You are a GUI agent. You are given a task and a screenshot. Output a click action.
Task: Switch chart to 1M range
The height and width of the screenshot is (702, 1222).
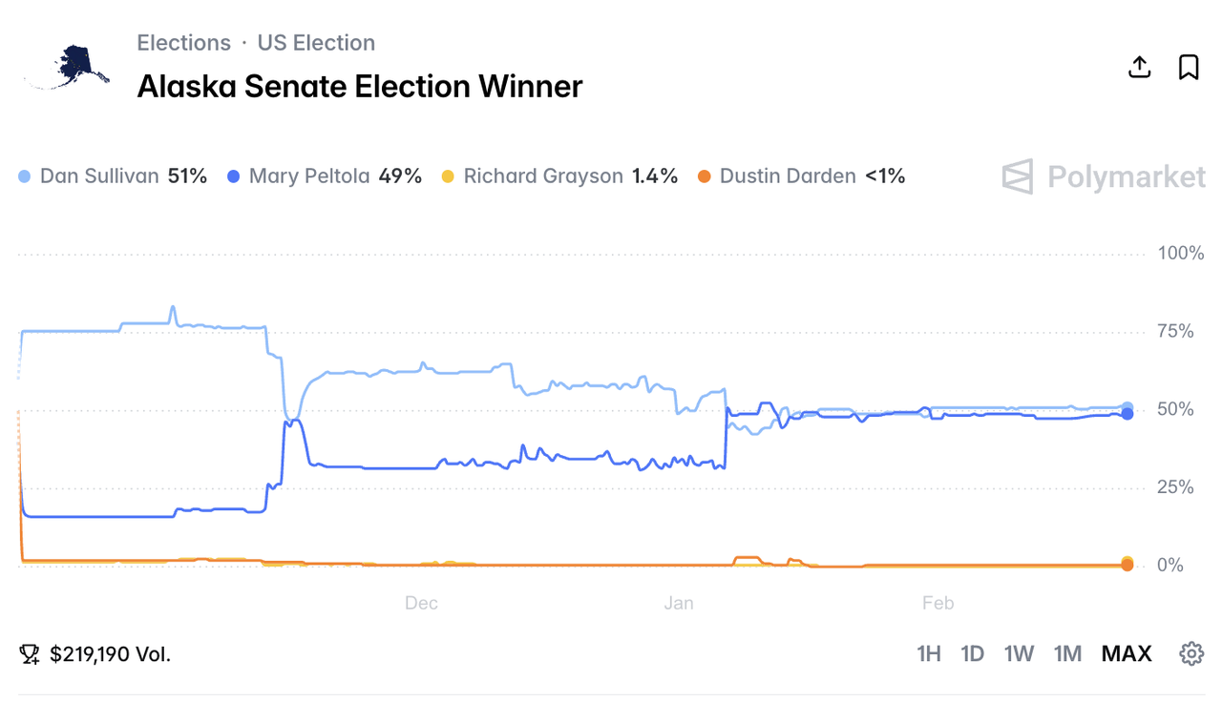(x=1067, y=653)
